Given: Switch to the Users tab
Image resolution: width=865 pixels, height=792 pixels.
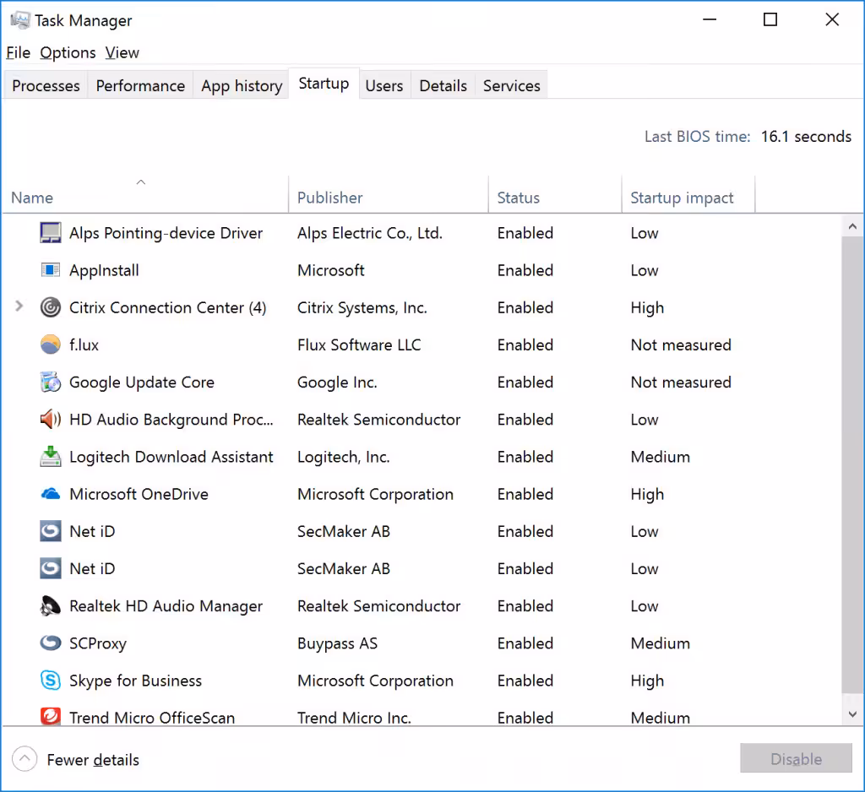Looking at the screenshot, I should click(384, 85).
